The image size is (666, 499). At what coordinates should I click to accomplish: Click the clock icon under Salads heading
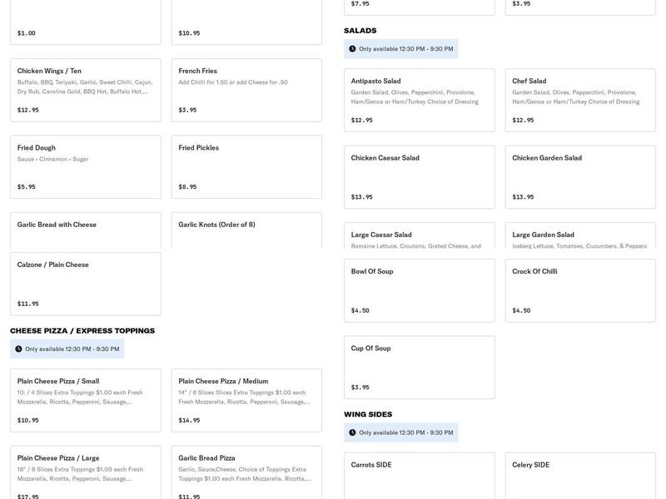tap(352, 49)
